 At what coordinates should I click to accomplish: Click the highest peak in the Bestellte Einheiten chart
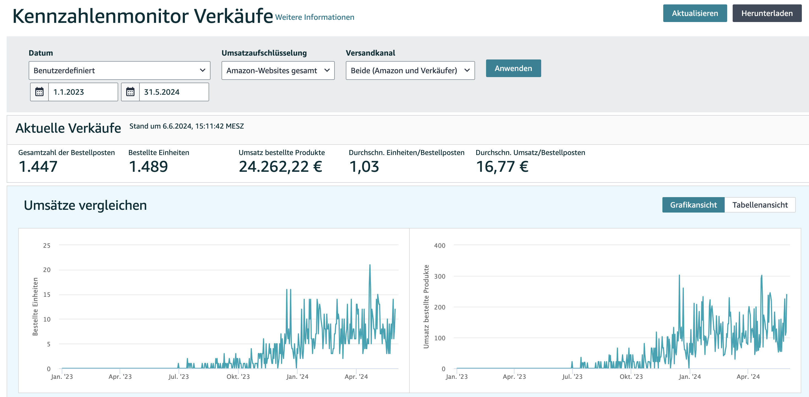click(x=370, y=265)
